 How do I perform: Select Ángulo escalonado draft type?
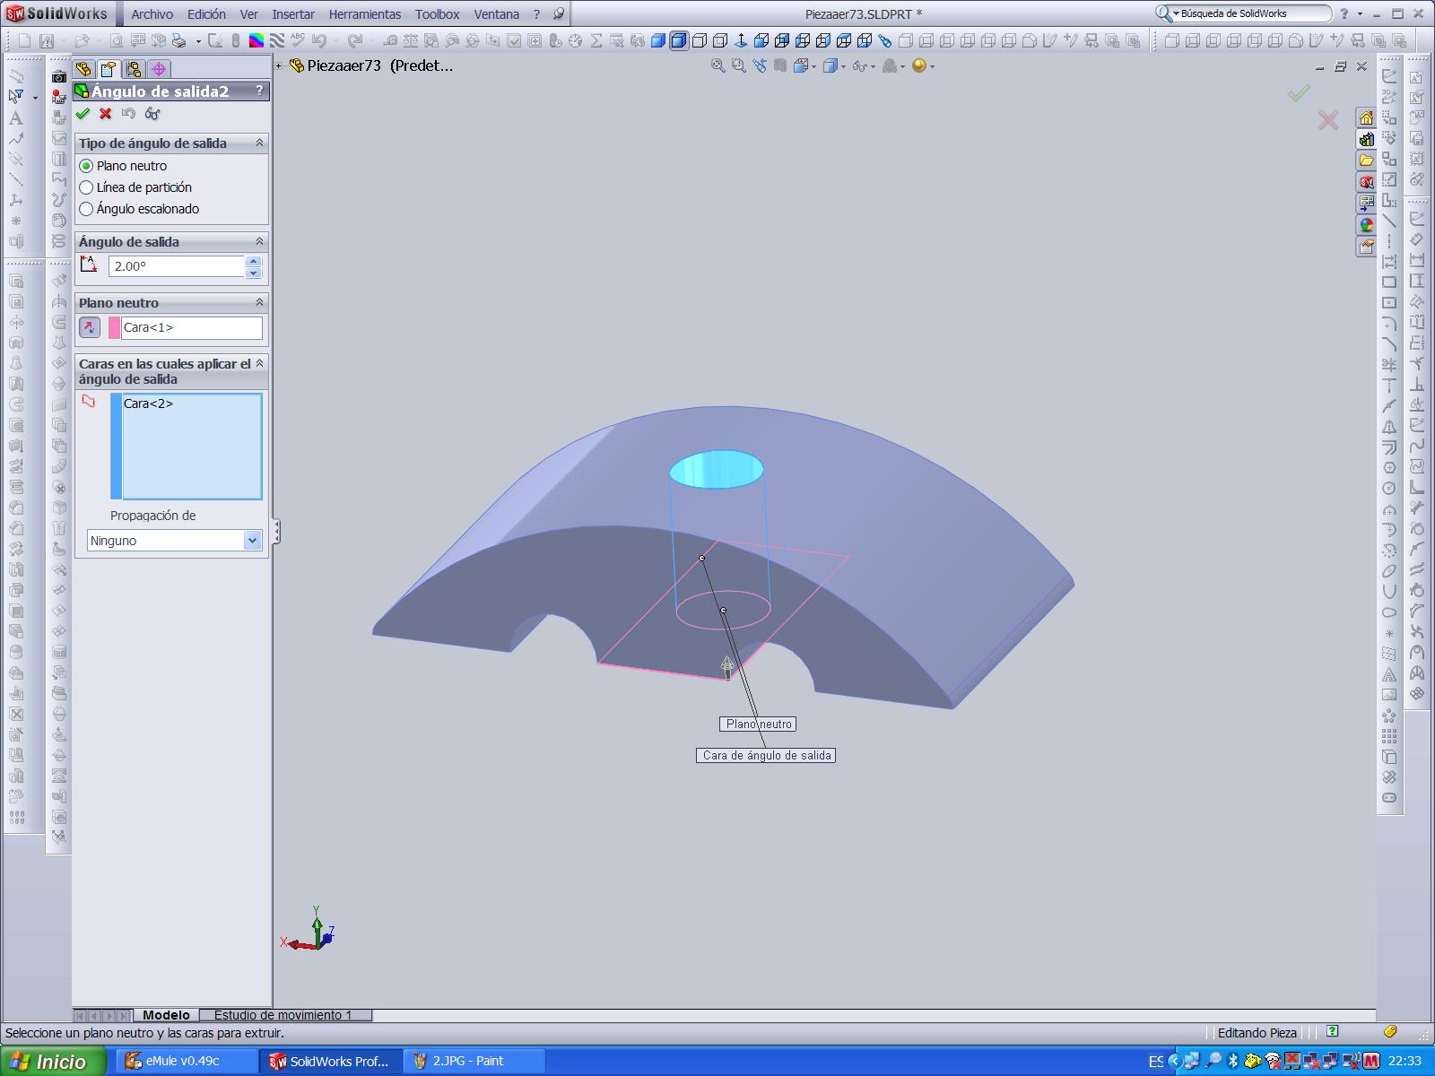[87, 209]
